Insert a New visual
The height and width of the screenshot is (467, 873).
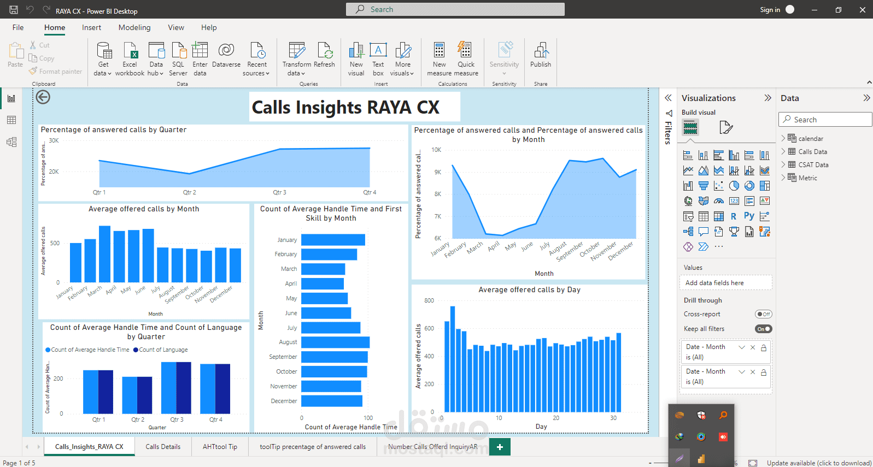tap(356, 59)
